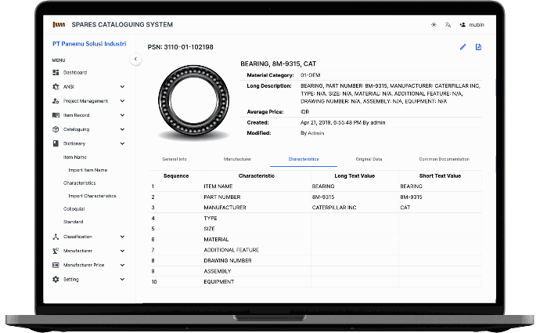Collapse the sidebar with the chevron button

pyautogui.click(x=135, y=59)
